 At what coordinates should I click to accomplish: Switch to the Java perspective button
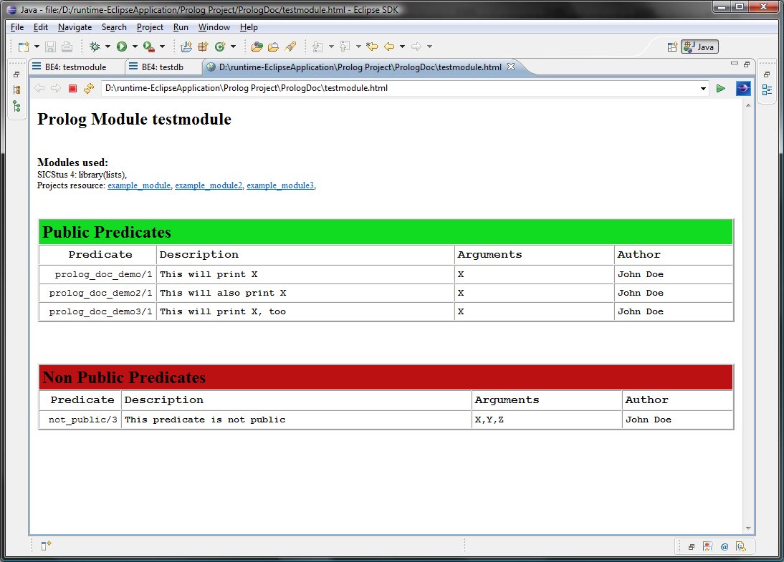click(699, 47)
